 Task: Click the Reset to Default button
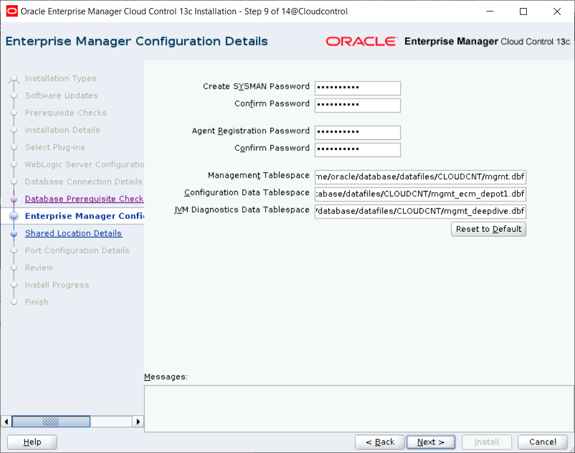(x=488, y=229)
